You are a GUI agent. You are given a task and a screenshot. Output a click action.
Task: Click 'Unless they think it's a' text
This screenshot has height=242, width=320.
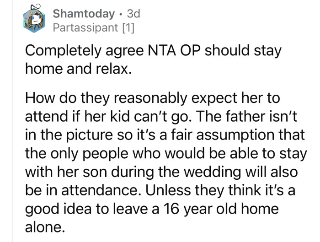click(220, 190)
